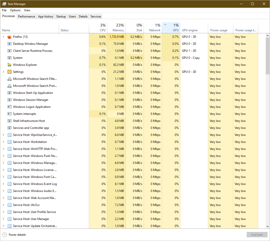Viewport: 270px width, 241px height.
Task: Sort by GPU engine column header
Action: pos(194,28)
